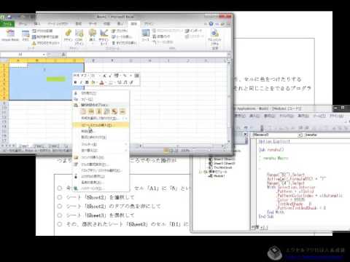Open the COM Add-Ins button
This screenshot has width=350, height=262.
pos(79,37)
